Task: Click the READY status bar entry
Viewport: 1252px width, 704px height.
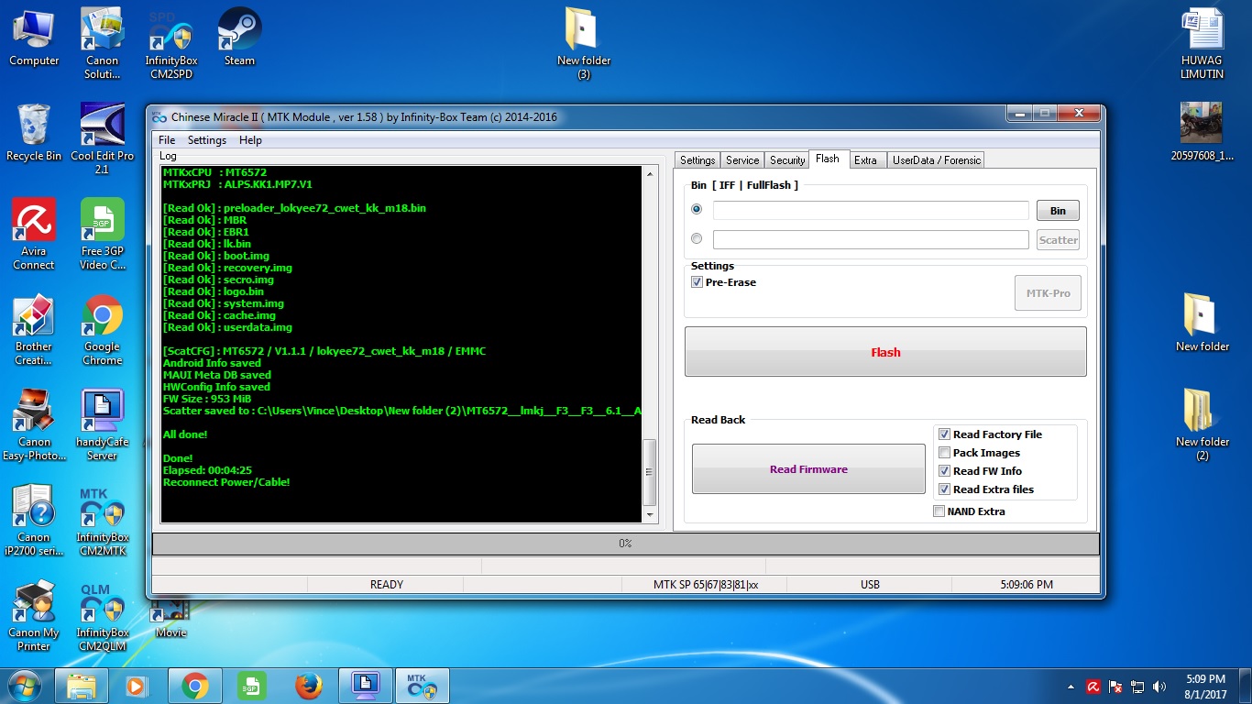Action: pos(386,585)
